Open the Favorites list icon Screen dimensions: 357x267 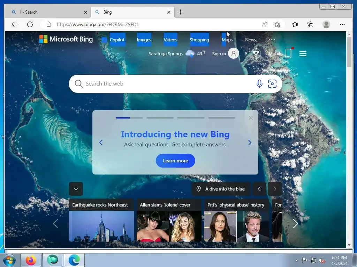[295, 24]
